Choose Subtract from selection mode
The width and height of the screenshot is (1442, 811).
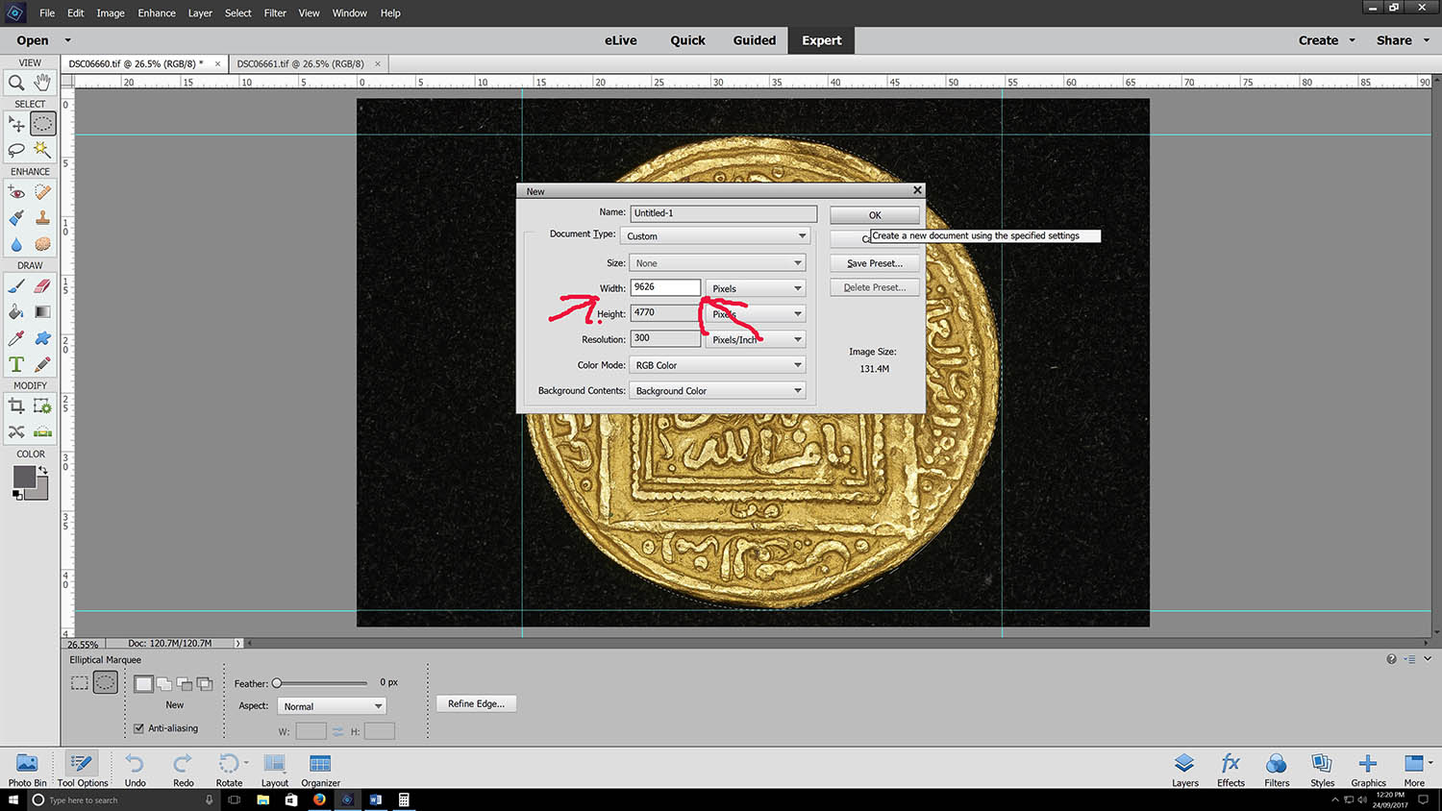tap(185, 684)
